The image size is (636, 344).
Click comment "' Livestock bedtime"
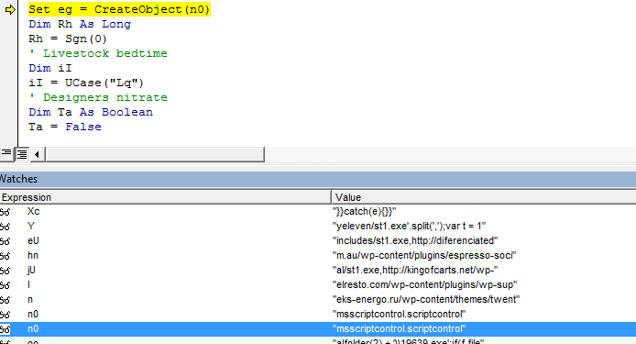98,53
